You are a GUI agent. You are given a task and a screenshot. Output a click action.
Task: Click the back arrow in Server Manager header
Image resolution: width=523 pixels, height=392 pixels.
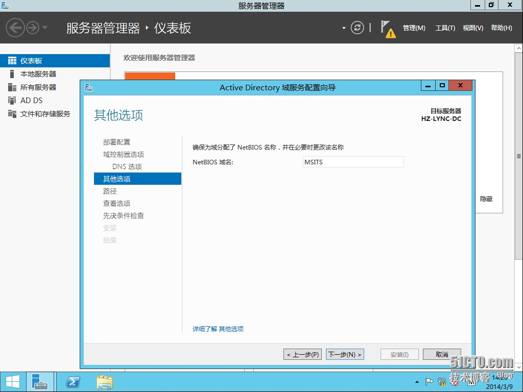coord(15,28)
